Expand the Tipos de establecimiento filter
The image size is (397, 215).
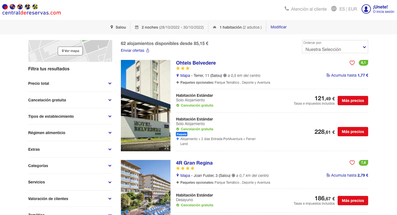70,116
